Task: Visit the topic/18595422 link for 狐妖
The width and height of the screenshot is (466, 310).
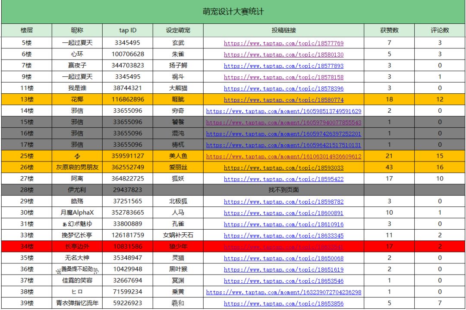Action: 283,179
